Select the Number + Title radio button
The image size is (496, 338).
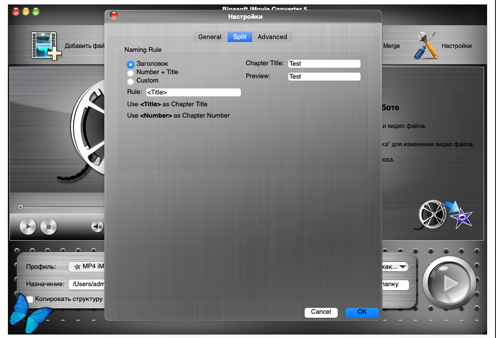[x=131, y=73]
